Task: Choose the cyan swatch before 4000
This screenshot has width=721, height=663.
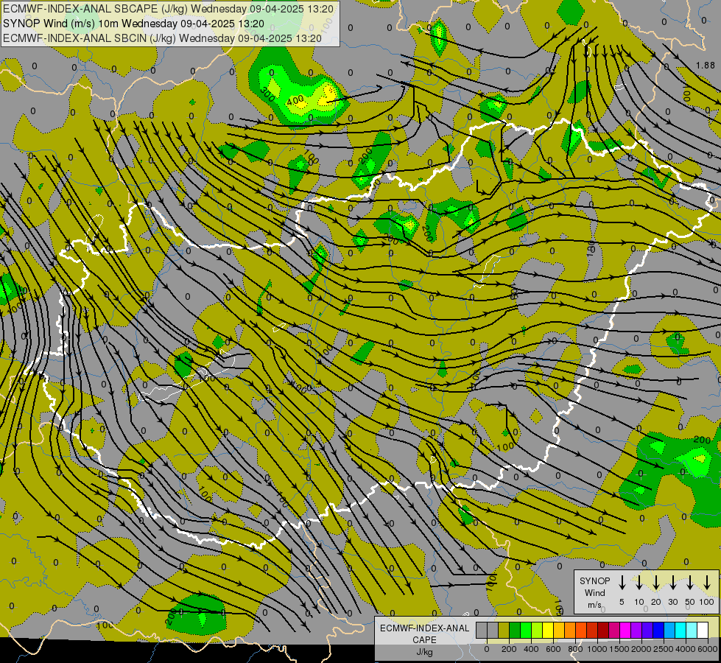Action: pos(681,630)
